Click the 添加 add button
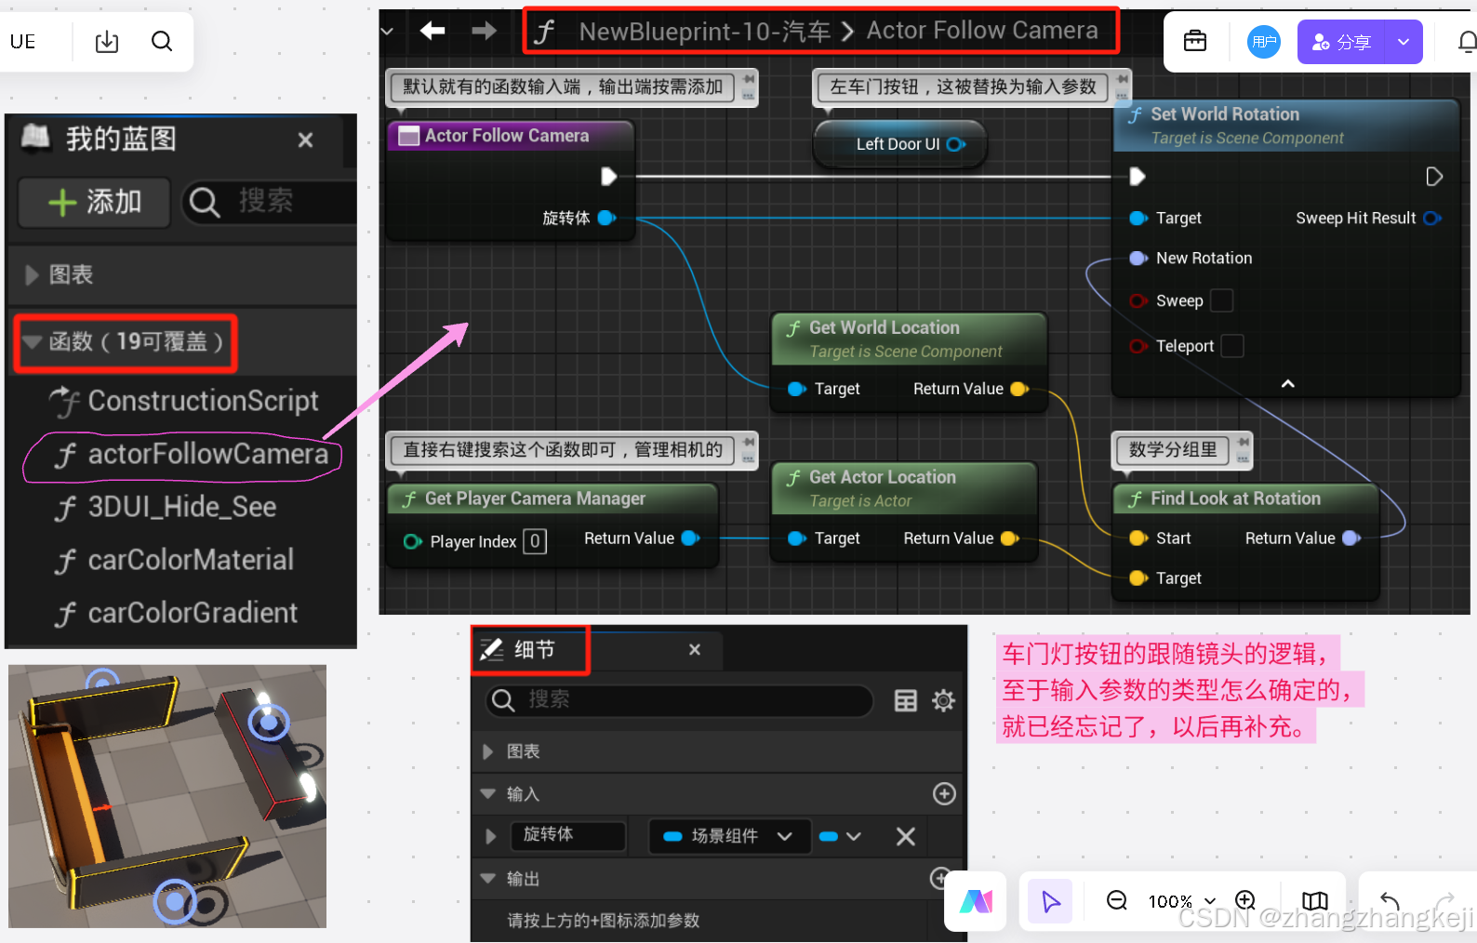 [x=95, y=202]
